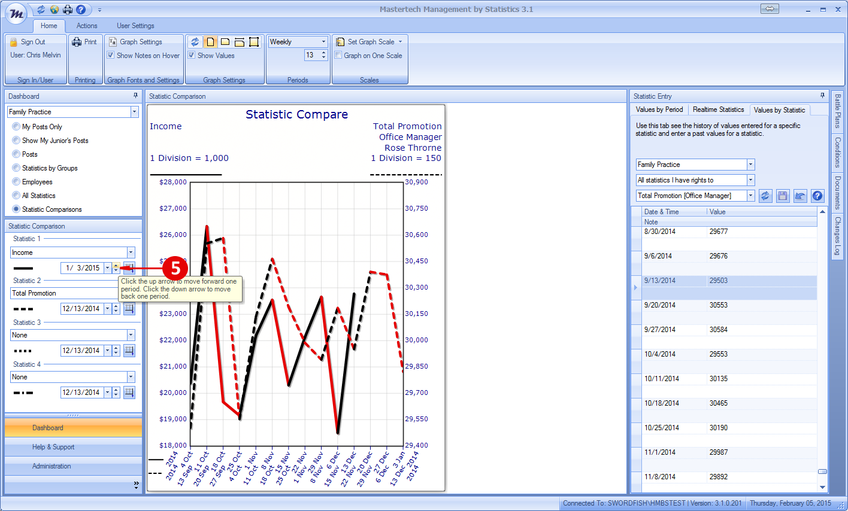This screenshot has width=848, height=511.
Task: Toggle the Show Values checkbox
Action: pos(192,55)
